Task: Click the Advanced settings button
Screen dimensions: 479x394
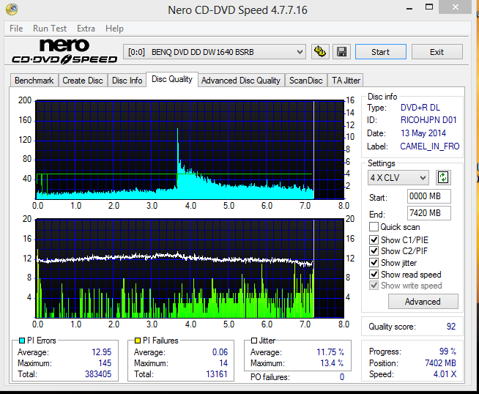Action: click(x=423, y=302)
